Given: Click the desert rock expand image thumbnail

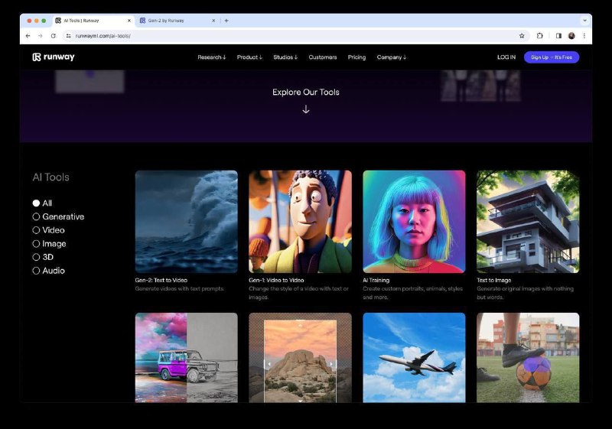Looking at the screenshot, I should click(x=300, y=358).
